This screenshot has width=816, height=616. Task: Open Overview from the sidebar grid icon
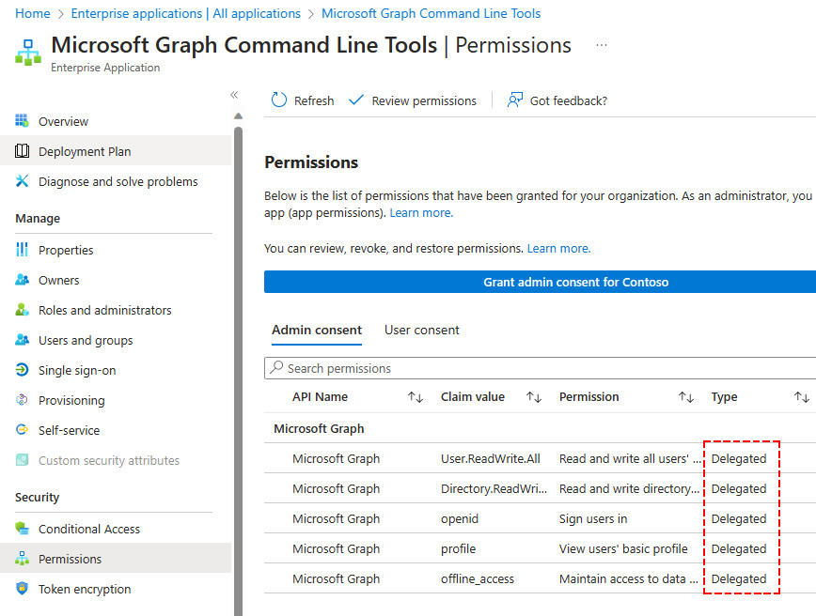(22, 120)
